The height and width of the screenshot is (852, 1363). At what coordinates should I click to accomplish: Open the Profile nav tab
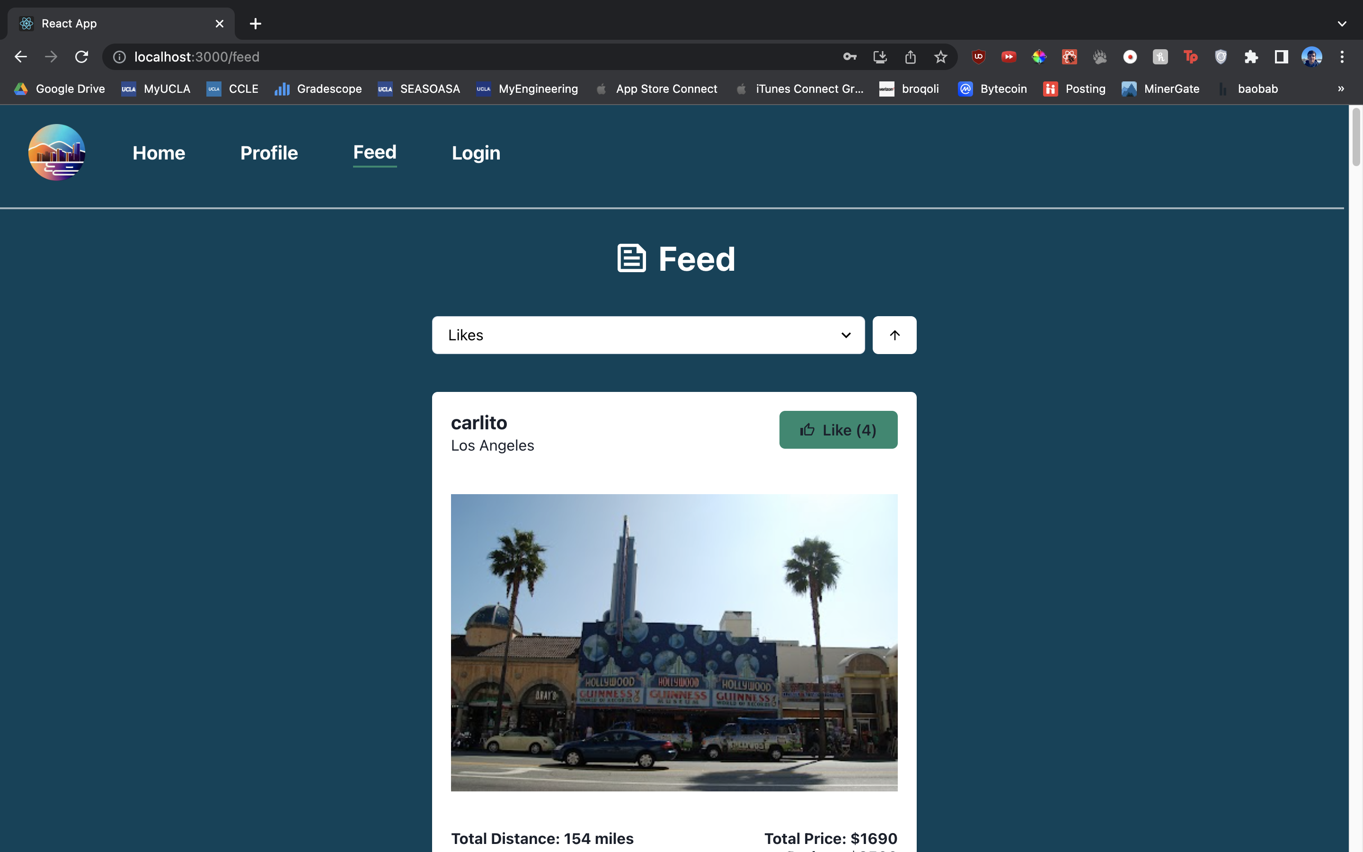(269, 153)
